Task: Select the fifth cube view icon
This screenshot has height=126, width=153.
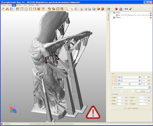Action: click(x=34, y=9)
